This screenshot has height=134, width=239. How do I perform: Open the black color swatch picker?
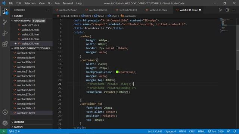click(x=117, y=48)
